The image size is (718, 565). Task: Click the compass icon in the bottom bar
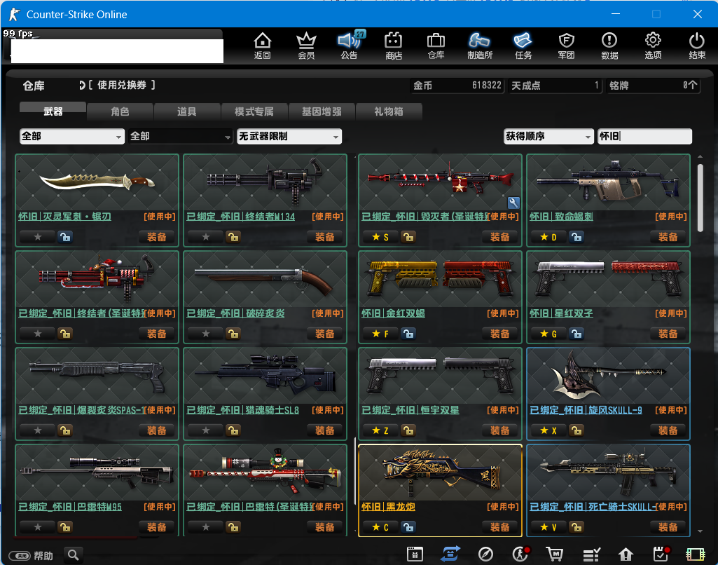click(485, 554)
